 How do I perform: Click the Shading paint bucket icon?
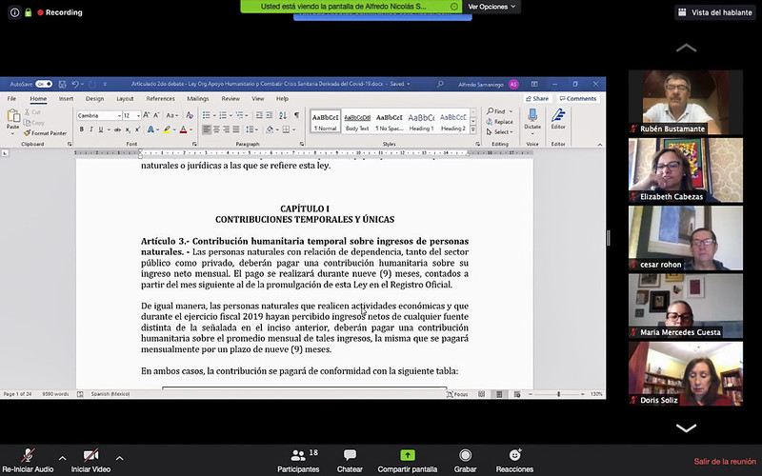coord(270,129)
